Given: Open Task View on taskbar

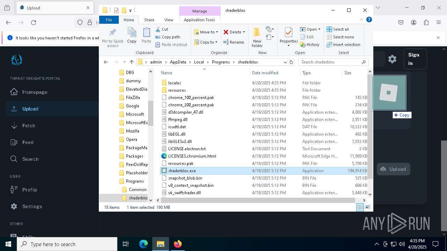Looking at the screenshot, I should click(126, 244).
